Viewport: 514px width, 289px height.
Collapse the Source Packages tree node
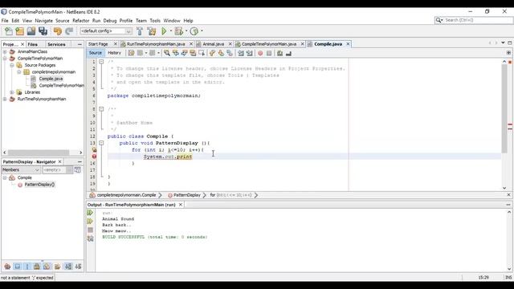click(x=12, y=65)
